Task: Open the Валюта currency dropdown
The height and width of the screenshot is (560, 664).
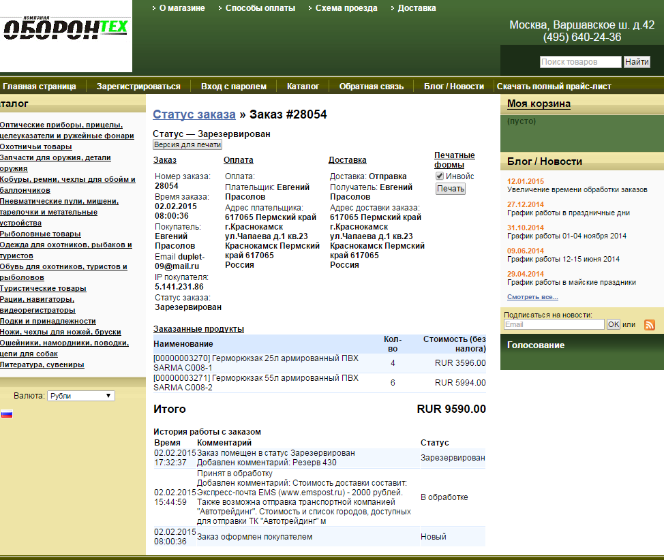Action: (81, 396)
